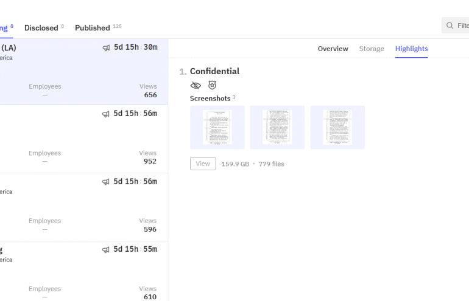
Task: Open the third screenshot thumbnail
Action: click(x=337, y=127)
